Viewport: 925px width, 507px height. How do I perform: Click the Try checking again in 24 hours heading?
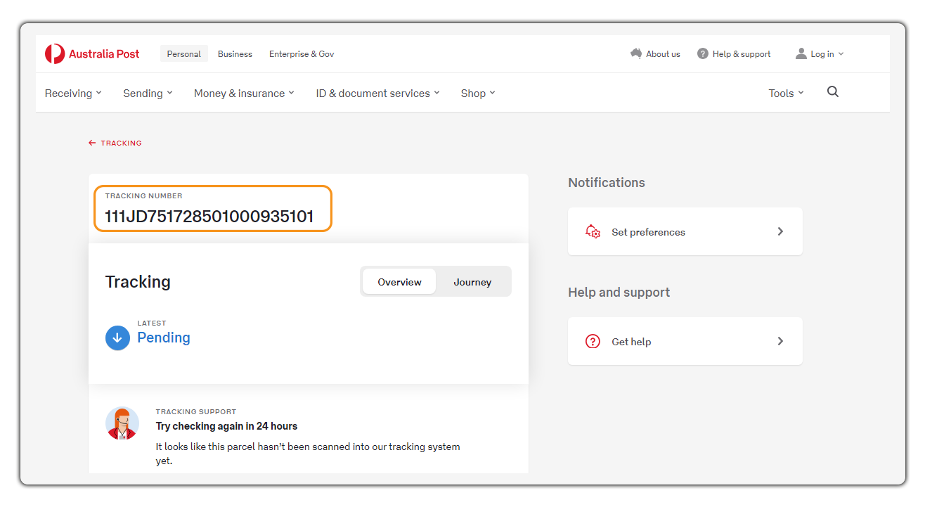[x=226, y=426]
